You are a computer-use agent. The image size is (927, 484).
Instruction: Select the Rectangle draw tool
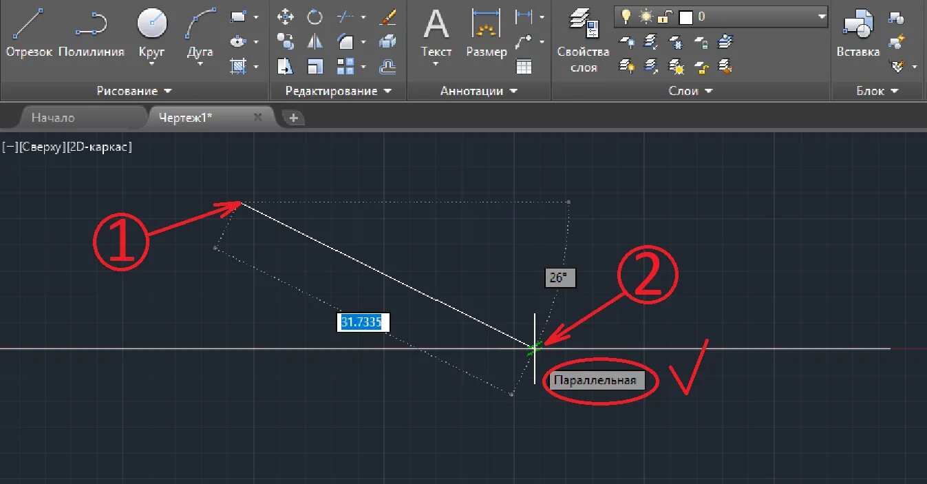point(239,17)
